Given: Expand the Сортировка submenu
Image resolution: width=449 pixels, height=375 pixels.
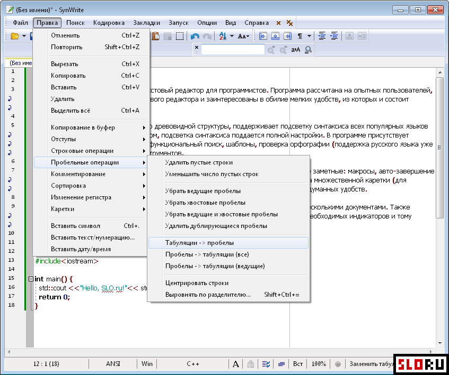Looking at the screenshot, I should pyautogui.click(x=91, y=186).
